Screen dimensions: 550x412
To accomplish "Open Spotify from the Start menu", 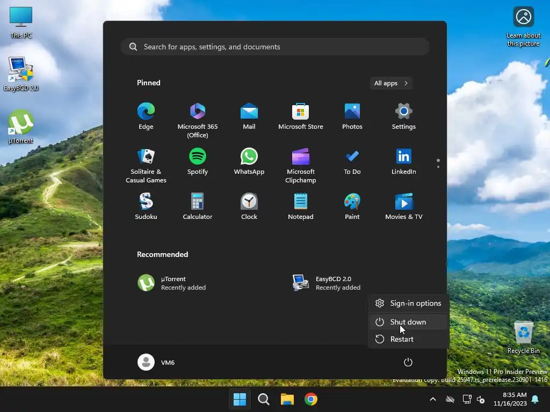I will [x=198, y=161].
